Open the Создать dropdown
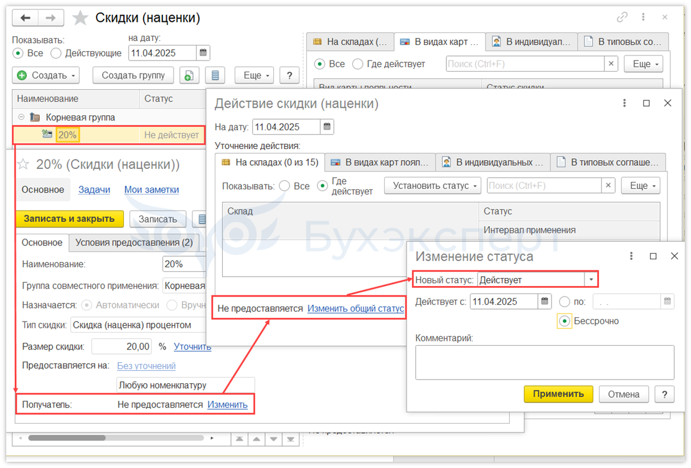This screenshot has width=691, height=468. tap(46, 75)
